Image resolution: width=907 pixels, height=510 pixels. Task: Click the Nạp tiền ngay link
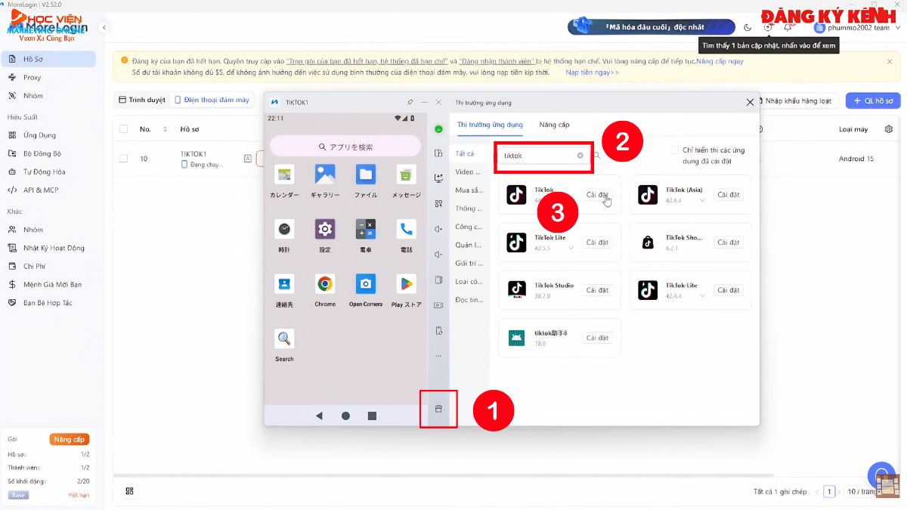[592, 73]
